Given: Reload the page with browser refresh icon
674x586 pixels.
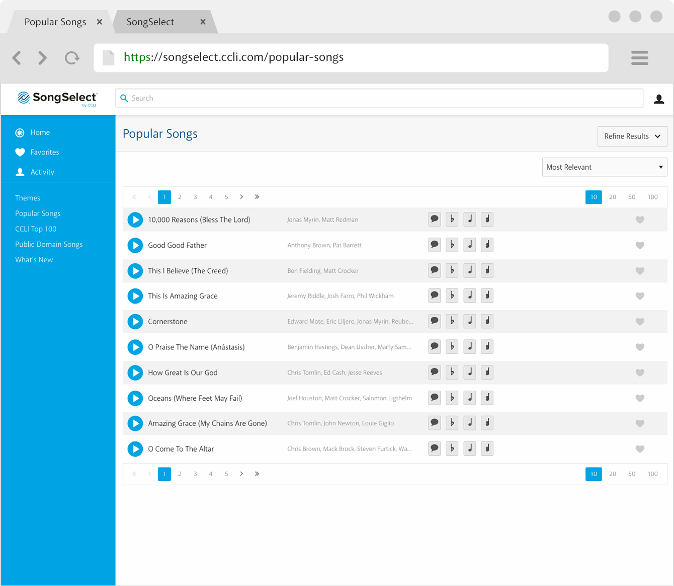Looking at the screenshot, I should (x=72, y=58).
